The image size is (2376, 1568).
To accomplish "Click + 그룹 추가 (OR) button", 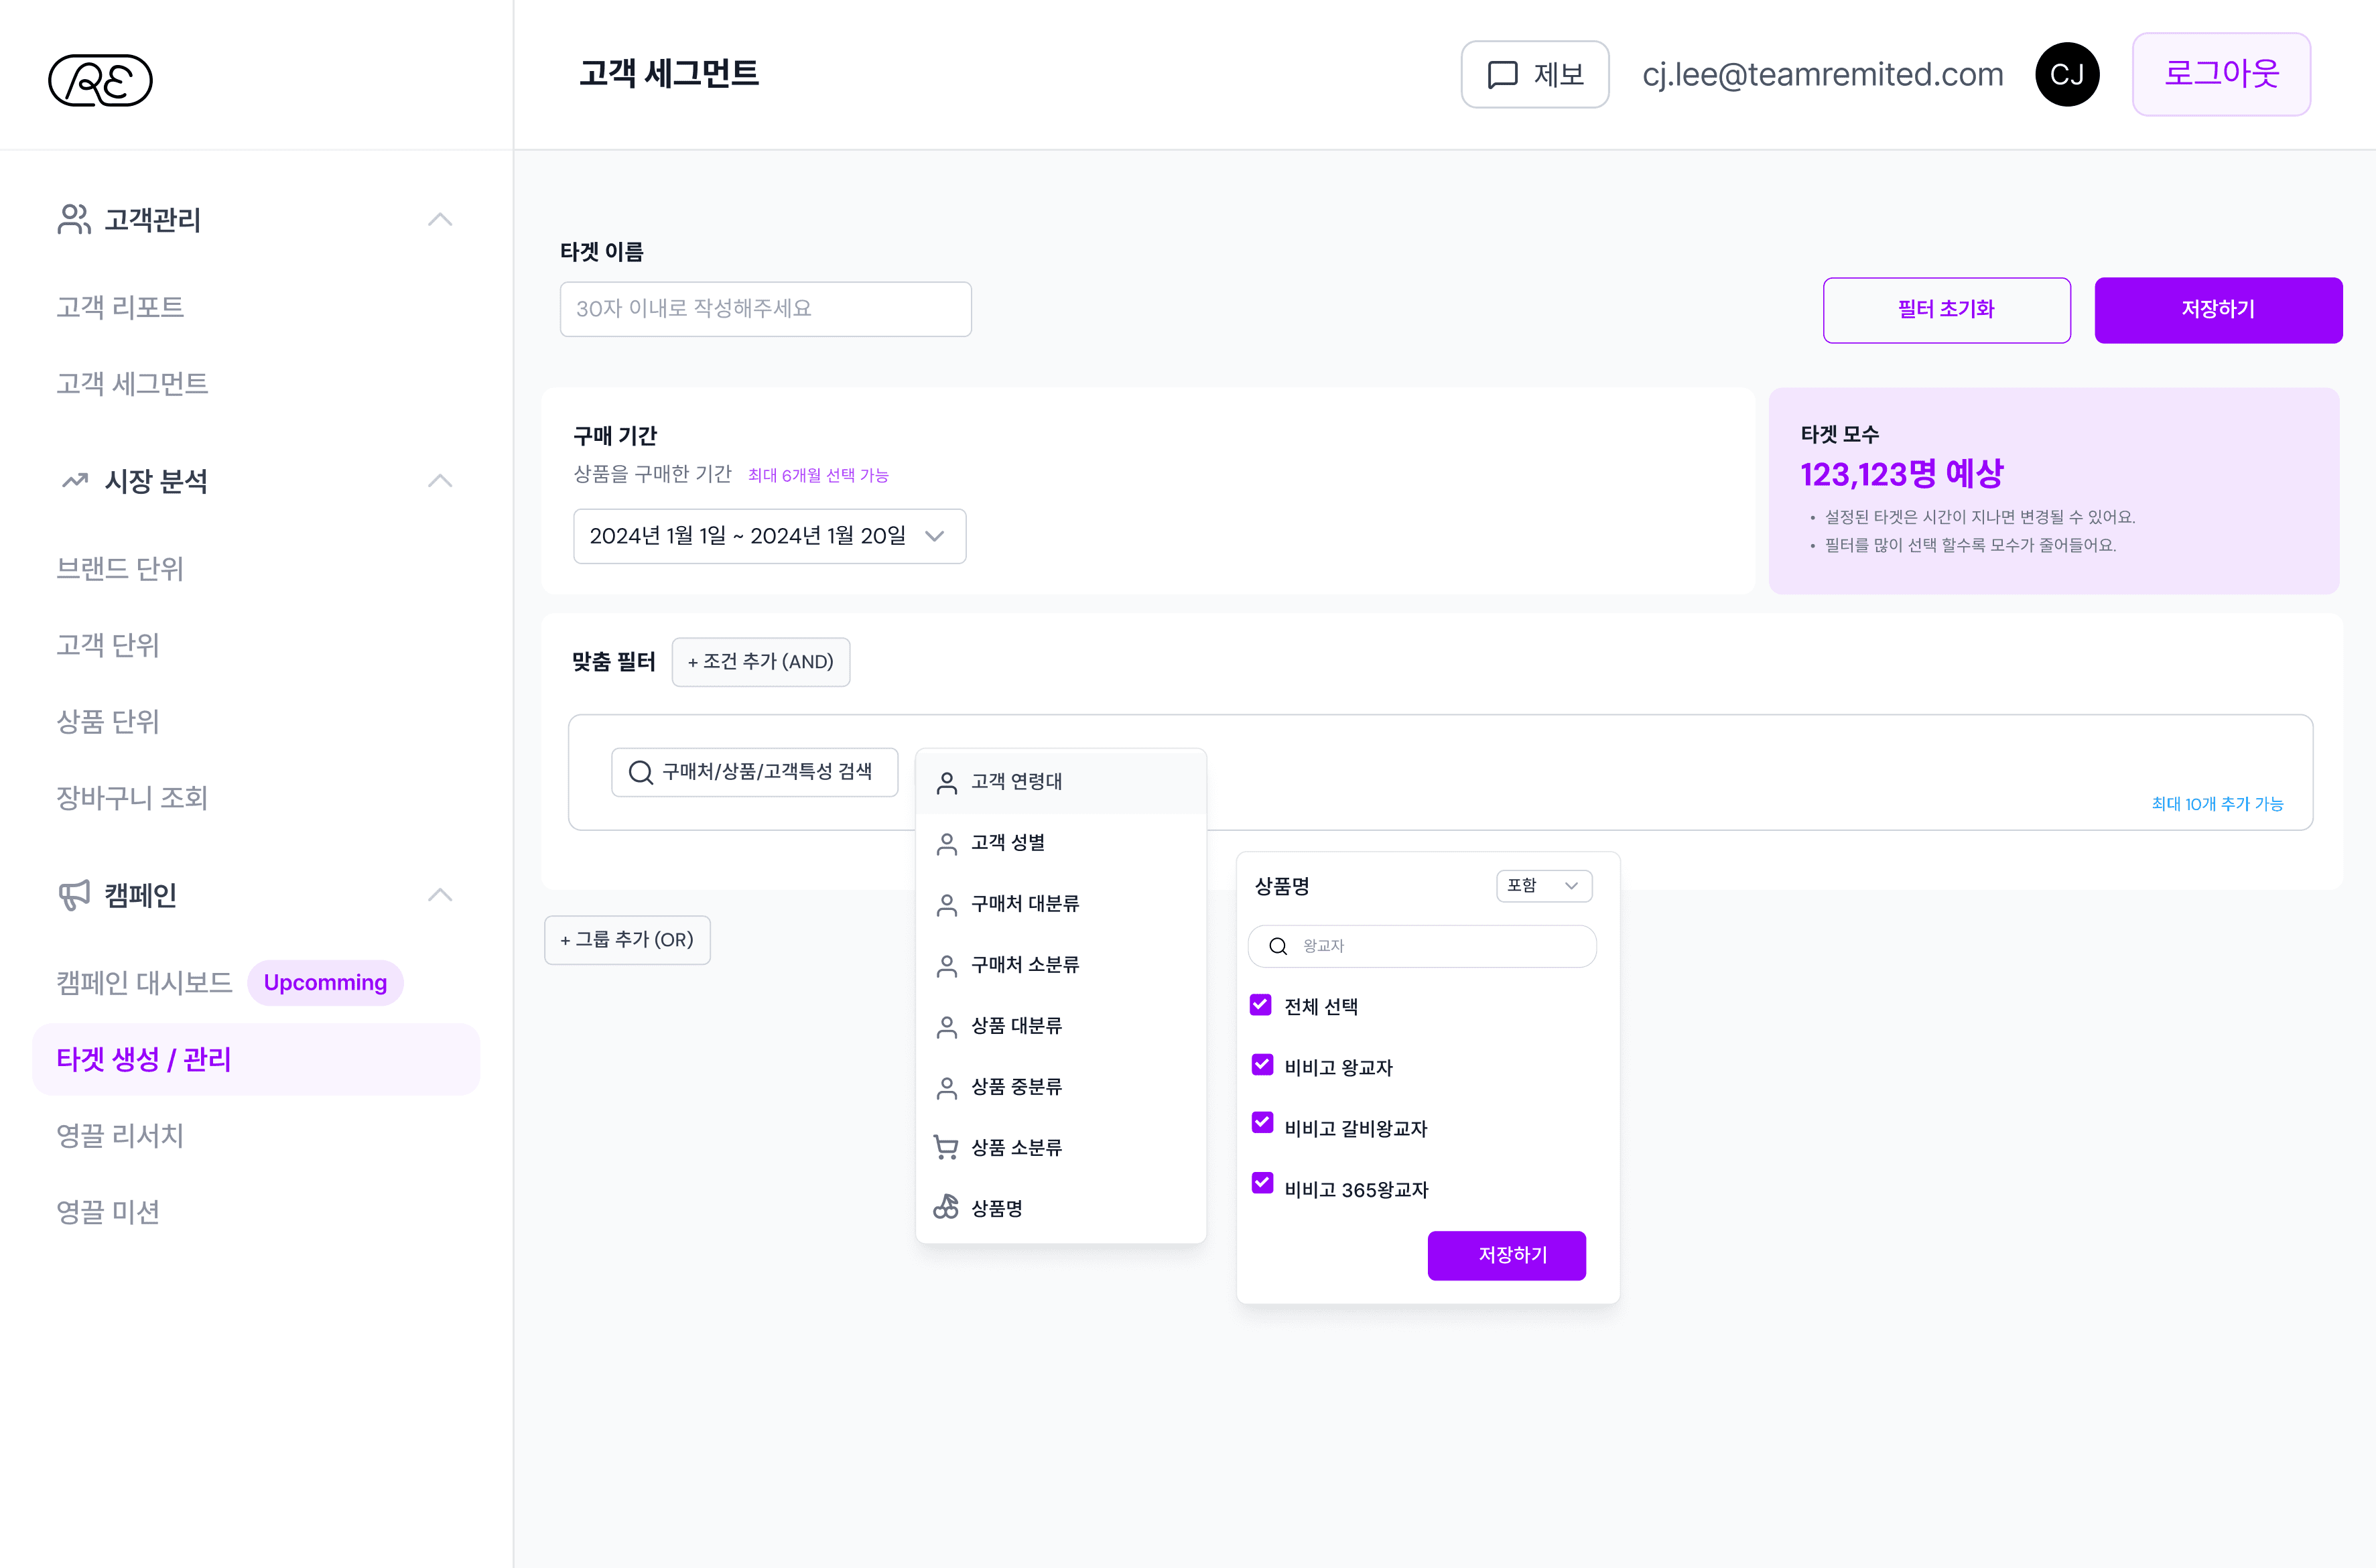I will pyautogui.click(x=627, y=940).
